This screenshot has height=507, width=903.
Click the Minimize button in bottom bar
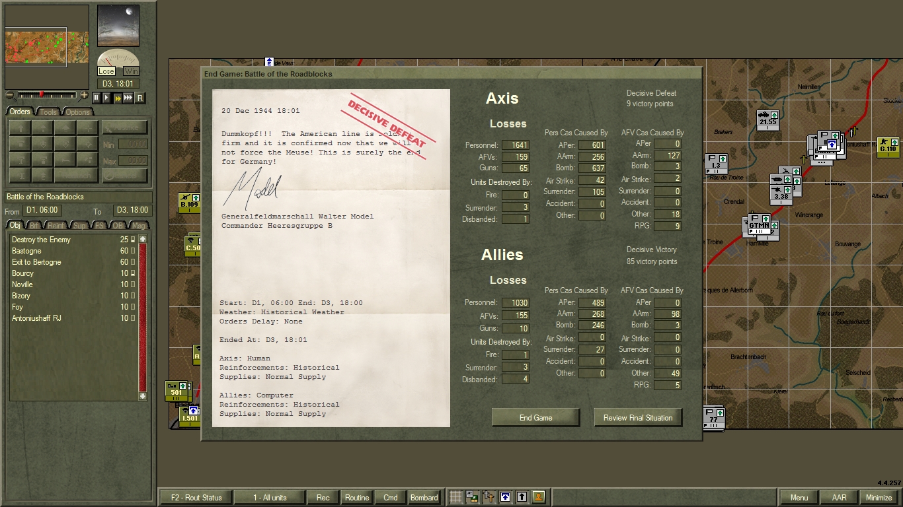click(879, 498)
